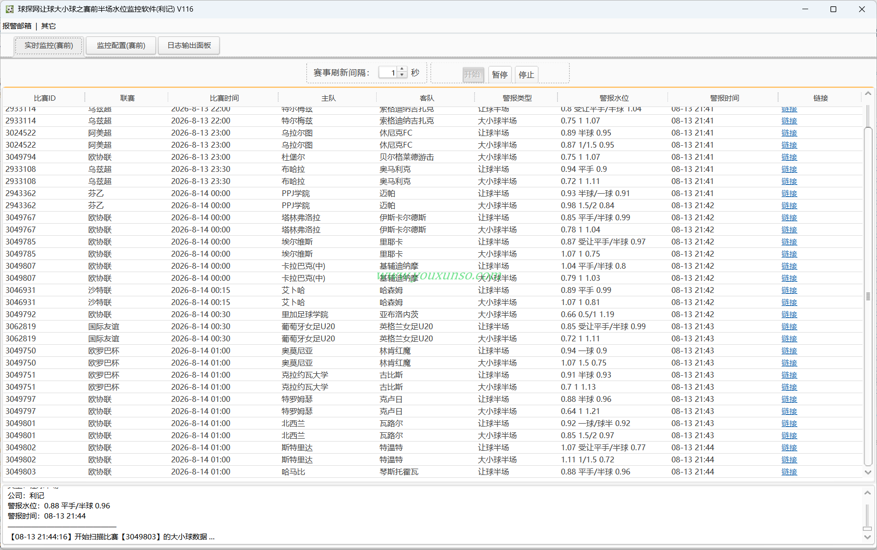Click the app icon in title bar
Viewport: 877px width, 550px height.
(9, 9)
